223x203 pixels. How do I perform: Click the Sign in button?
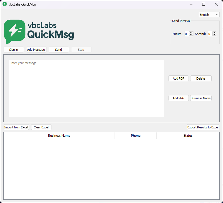pyautogui.click(x=14, y=50)
